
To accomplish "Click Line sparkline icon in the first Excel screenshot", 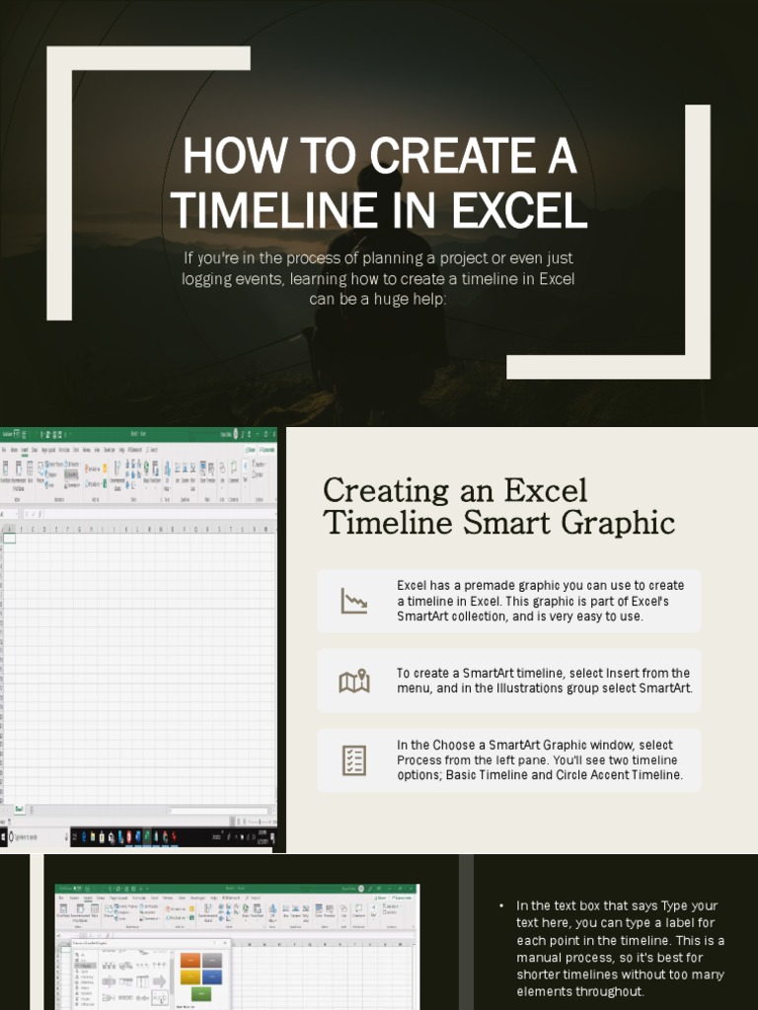I will coord(178,472).
